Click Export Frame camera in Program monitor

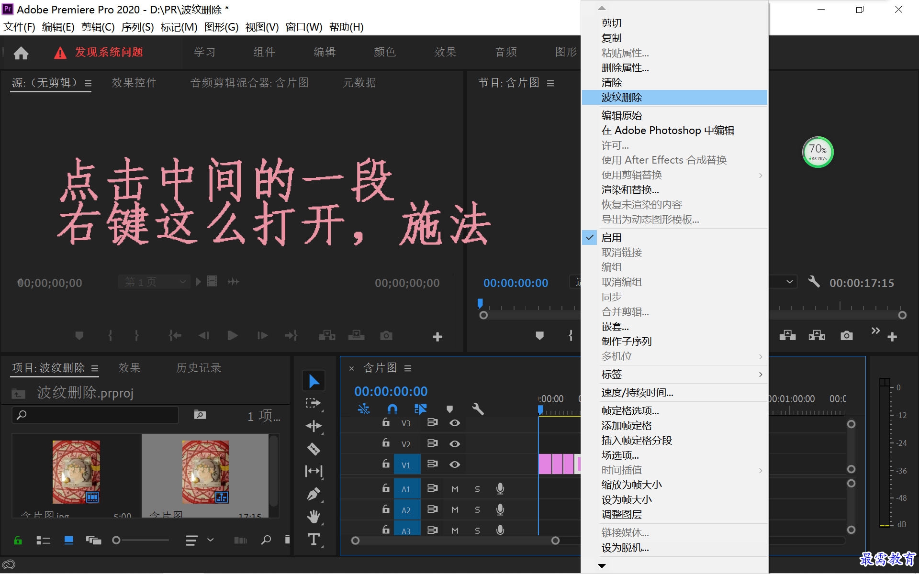point(846,336)
